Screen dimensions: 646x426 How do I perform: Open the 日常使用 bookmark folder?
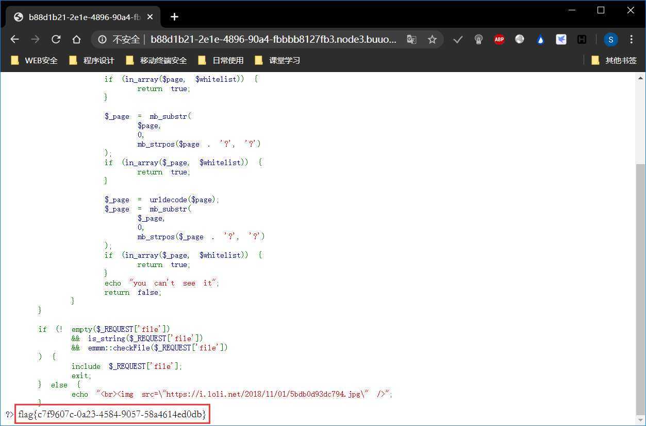(221, 60)
